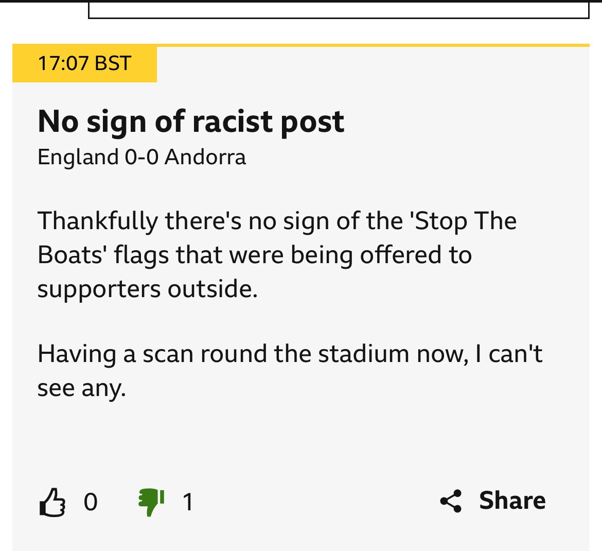Viewport: 602px width, 551px height.
Task: Click the 'supporters outside.' text line
Action: [x=147, y=289]
